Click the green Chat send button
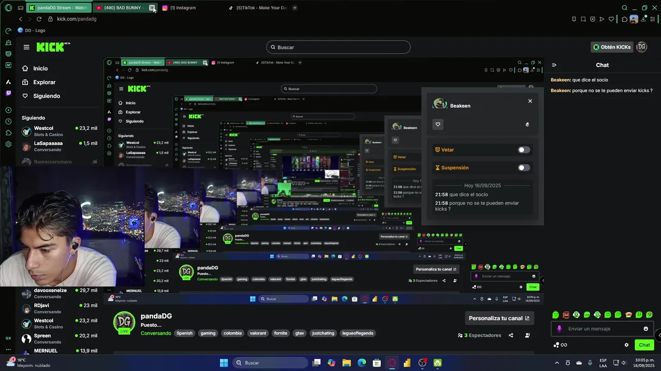 [644, 345]
